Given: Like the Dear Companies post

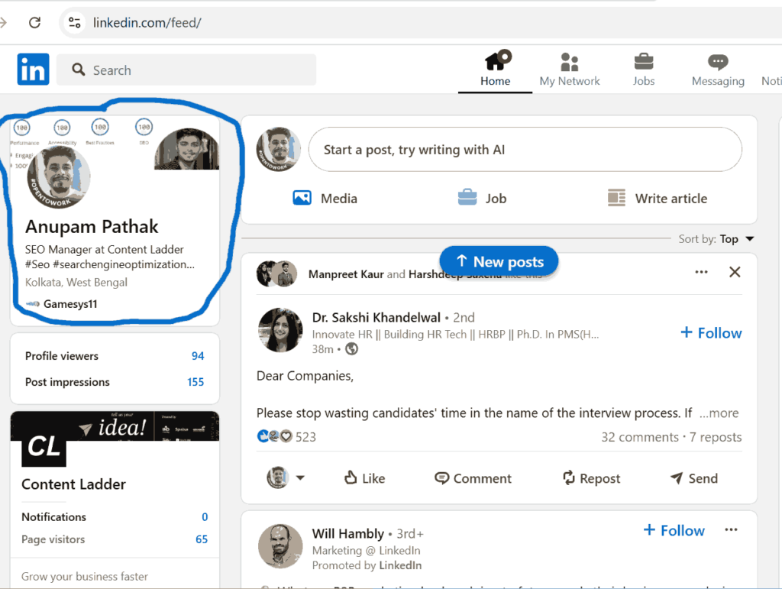Looking at the screenshot, I should point(364,478).
